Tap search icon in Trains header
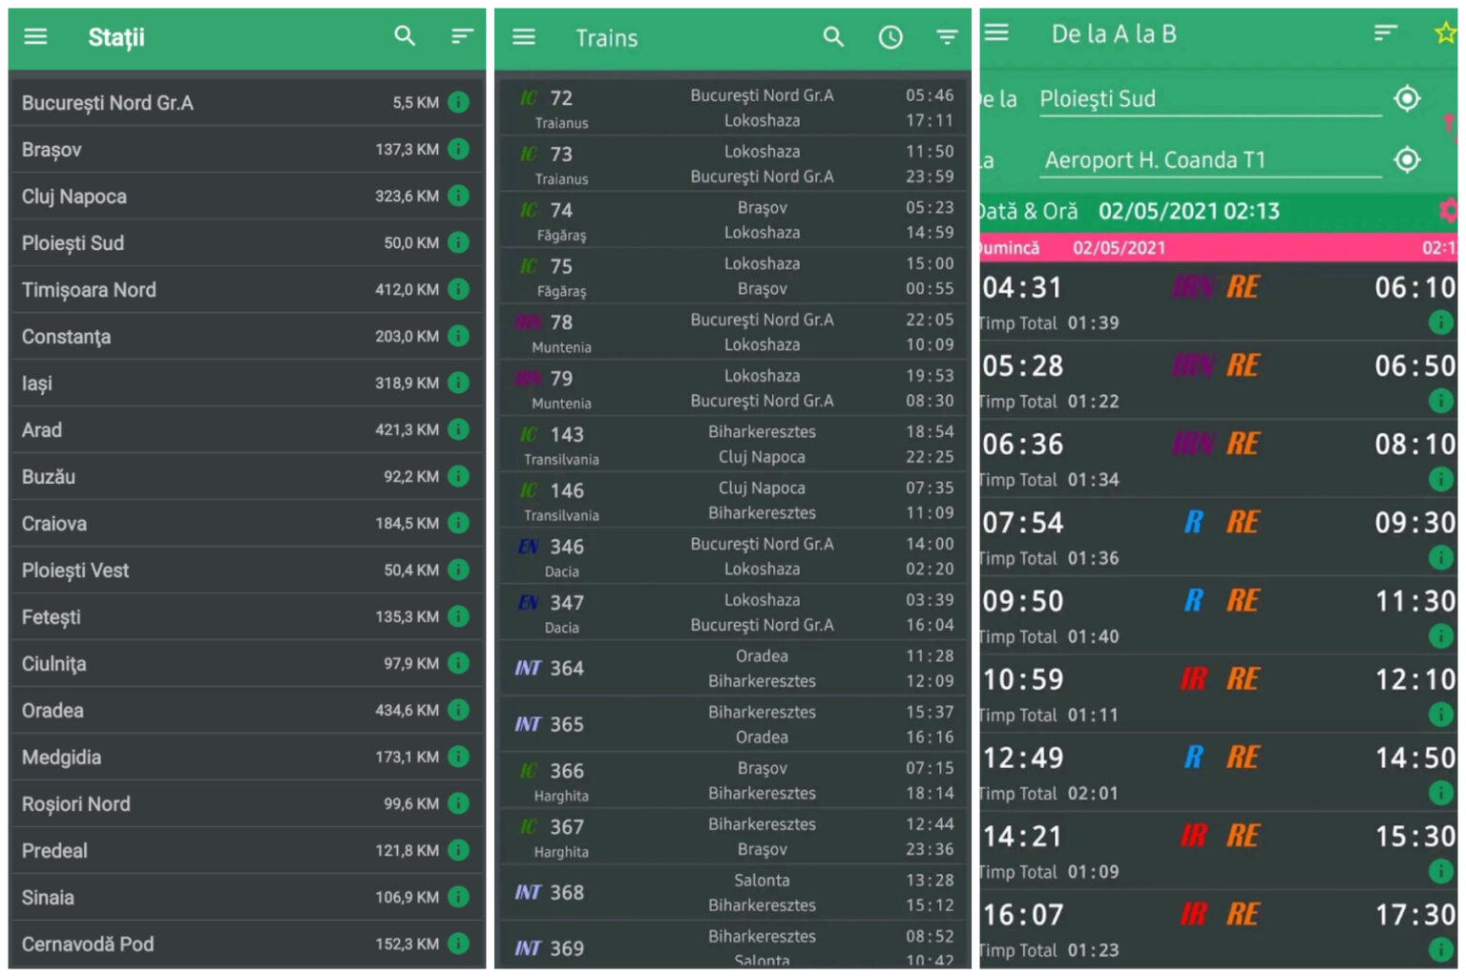Image resolution: width=1466 pixels, height=977 pixels. coord(833,37)
